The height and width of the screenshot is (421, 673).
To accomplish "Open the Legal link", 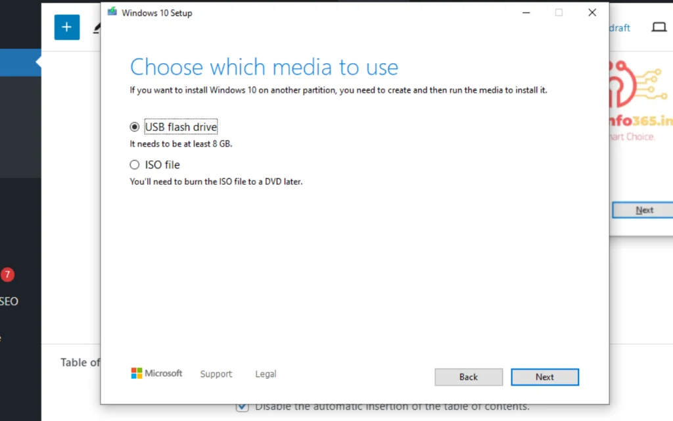I will tap(266, 374).
